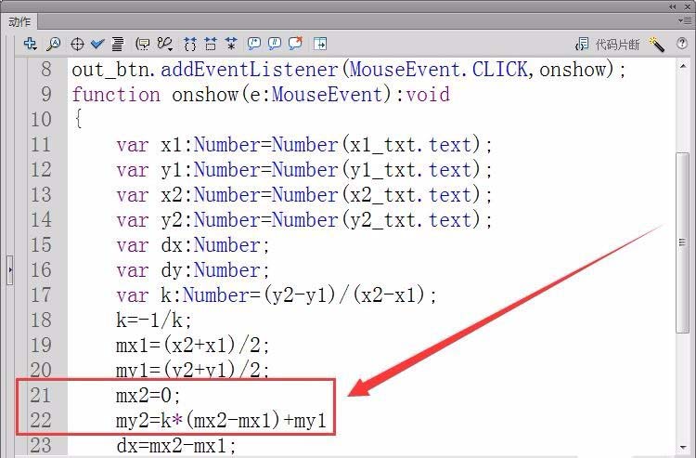Click the remove comment icon
This screenshot has width=696, height=458.
(x=295, y=43)
